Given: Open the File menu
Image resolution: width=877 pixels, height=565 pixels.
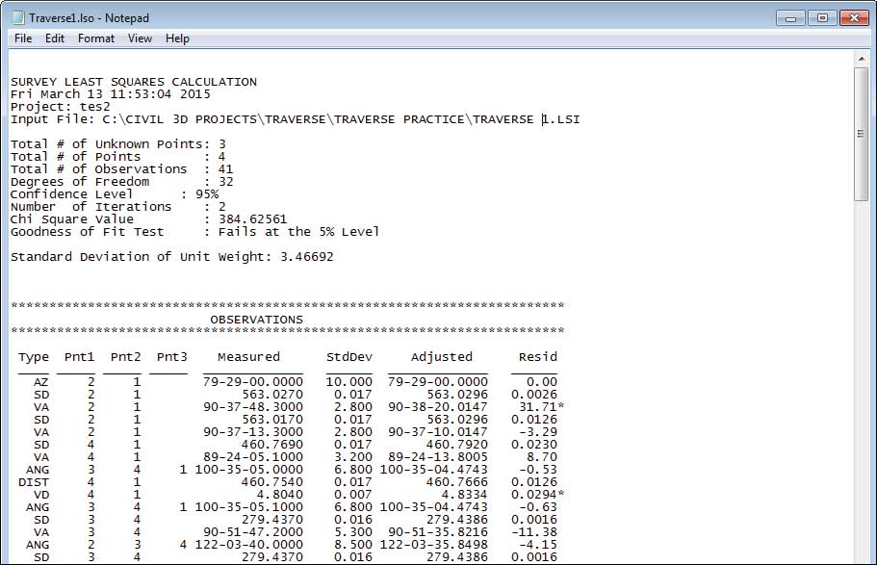Looking at the screenshot, I should (23, 39).
